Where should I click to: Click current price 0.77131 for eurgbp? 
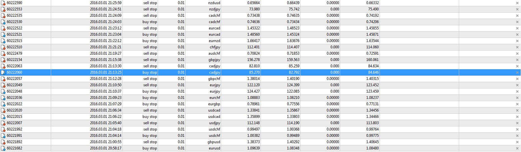point(372,104)
